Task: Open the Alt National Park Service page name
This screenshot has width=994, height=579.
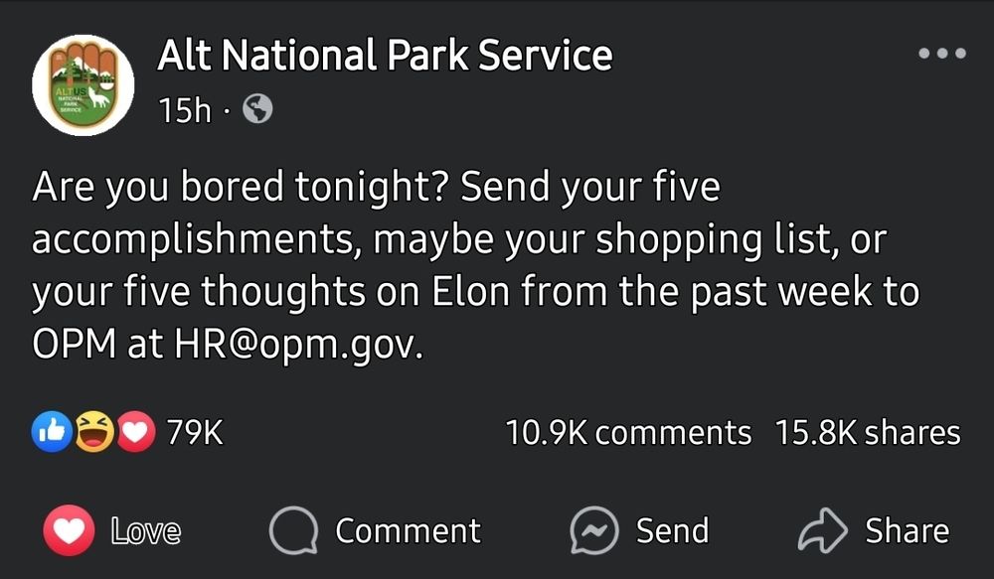Action: tap(385, 55)
